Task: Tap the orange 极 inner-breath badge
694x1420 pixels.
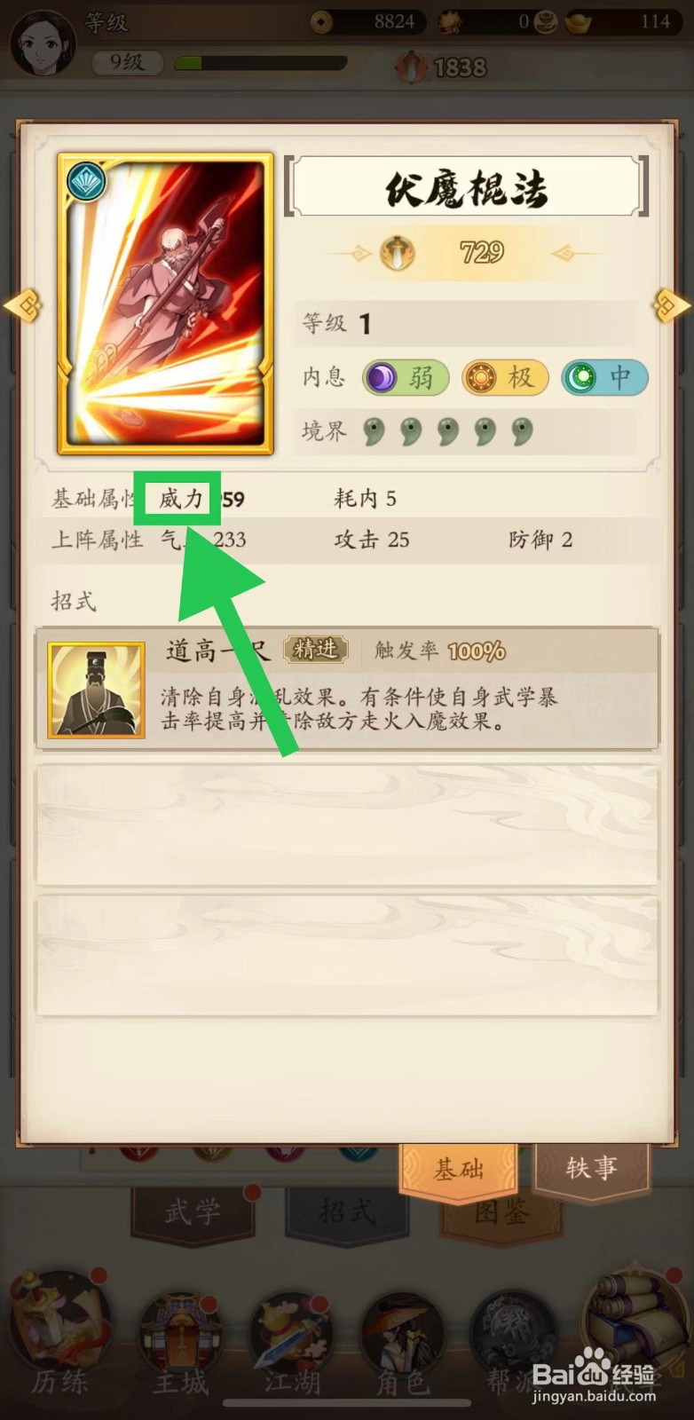Action: [x=505, y=378]
